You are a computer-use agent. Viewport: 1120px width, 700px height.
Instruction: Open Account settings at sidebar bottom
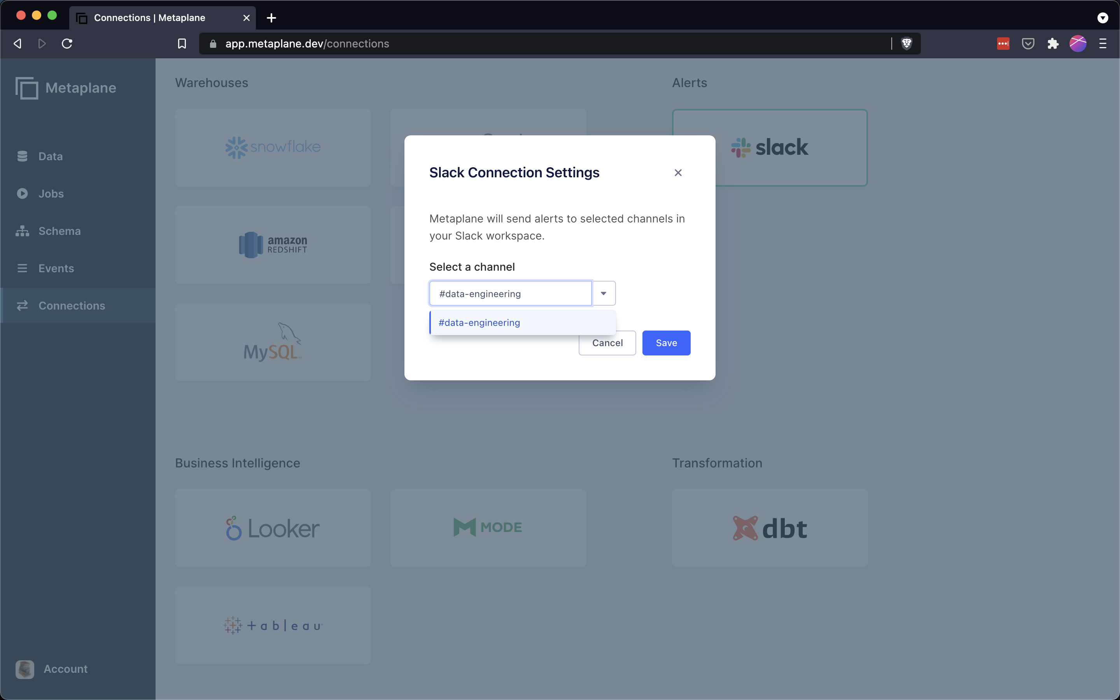pyautogui.click(x=65, y=669)
